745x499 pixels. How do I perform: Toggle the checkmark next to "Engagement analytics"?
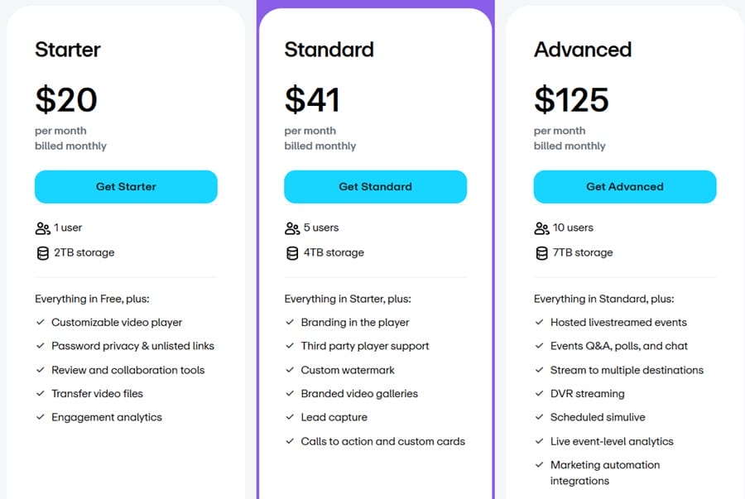[x=40, y=417]
